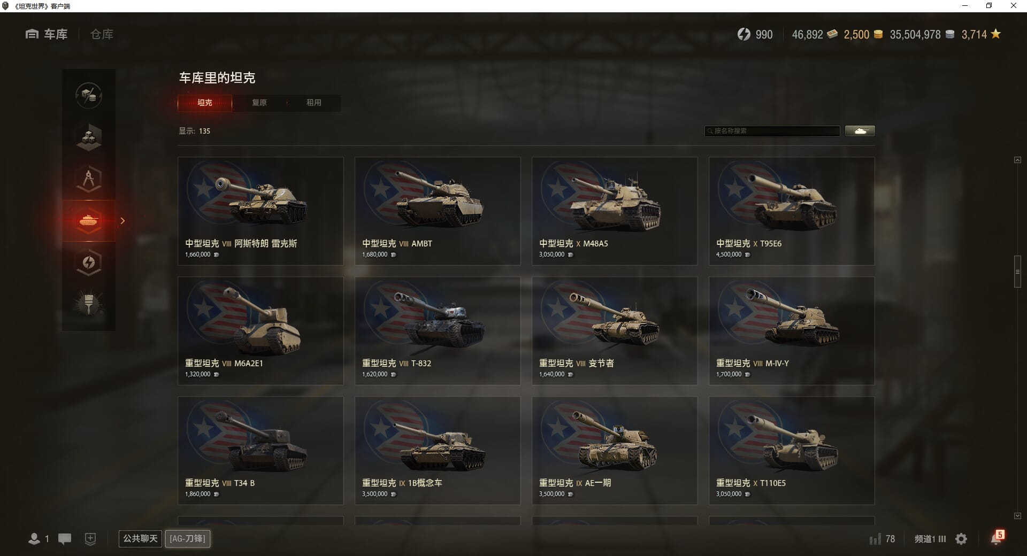Open the compass blueprints sidebar icon
The image size is (1027, 556).
[x=89, y=179]
